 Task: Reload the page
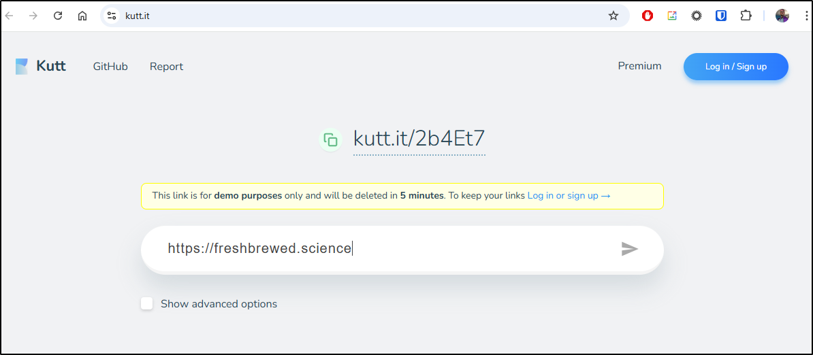coord(58,16)
